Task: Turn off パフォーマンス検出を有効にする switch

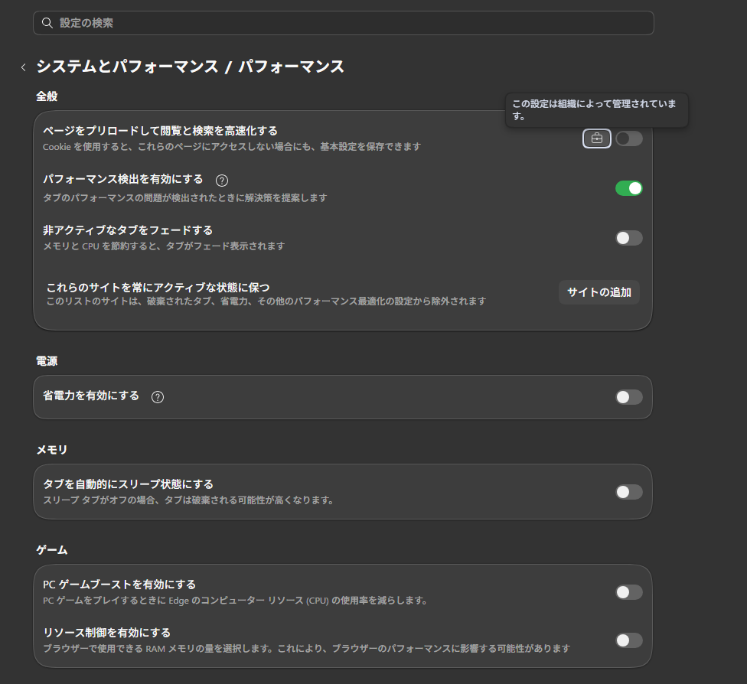Action: pyautogui.click(x=629, y=188)
